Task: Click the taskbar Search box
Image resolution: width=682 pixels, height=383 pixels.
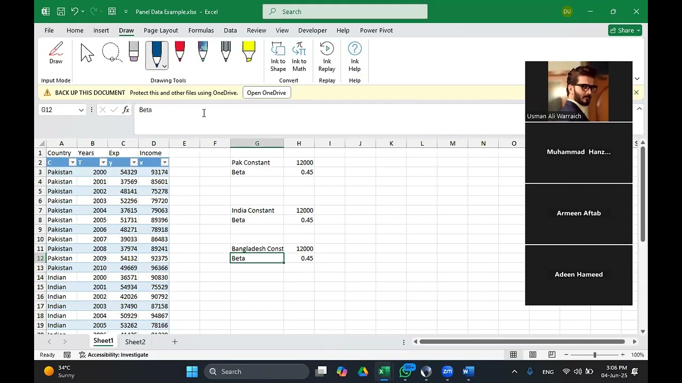Action: coord(256,371)
